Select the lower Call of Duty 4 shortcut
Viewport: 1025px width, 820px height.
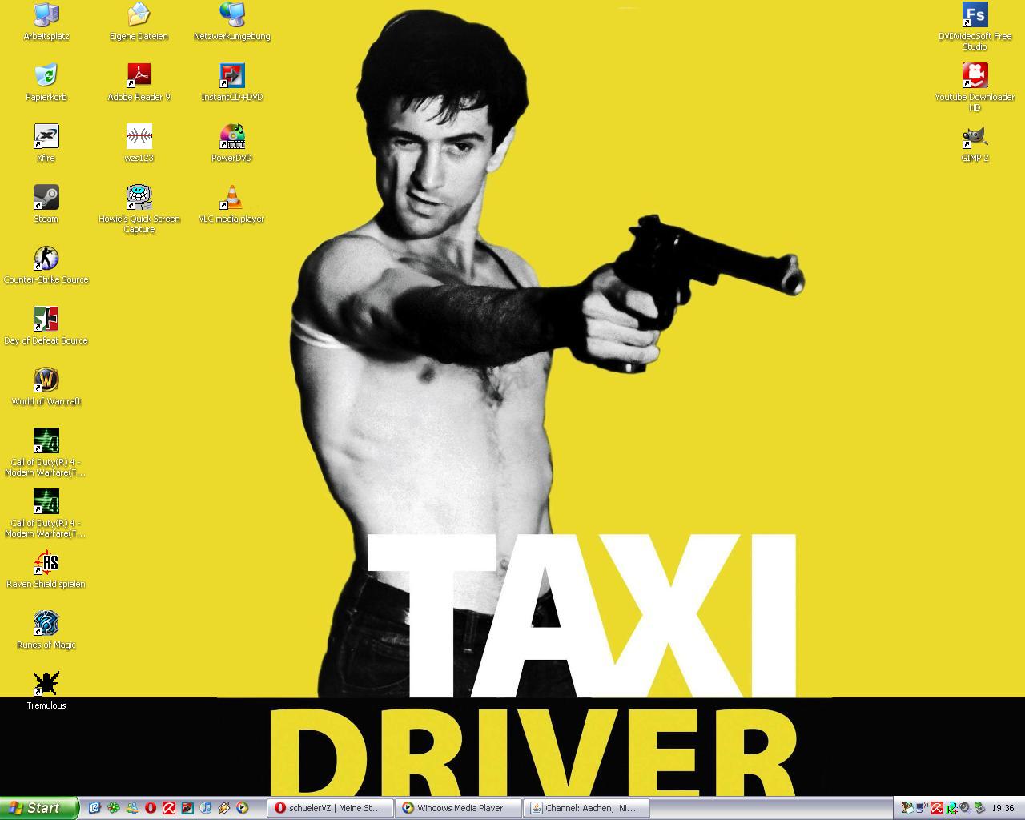point(46,512)
